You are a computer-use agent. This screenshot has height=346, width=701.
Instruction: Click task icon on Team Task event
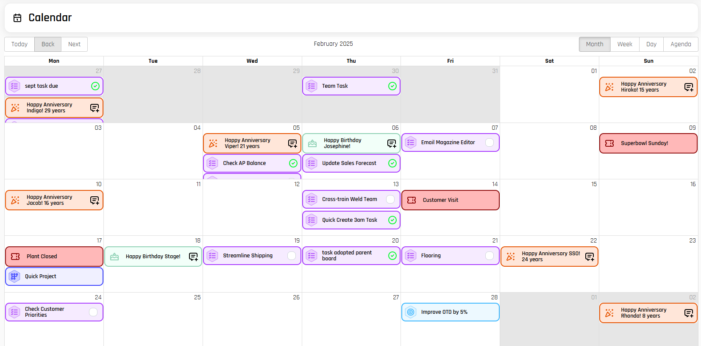pyautogui.click(x=312, y=86)
